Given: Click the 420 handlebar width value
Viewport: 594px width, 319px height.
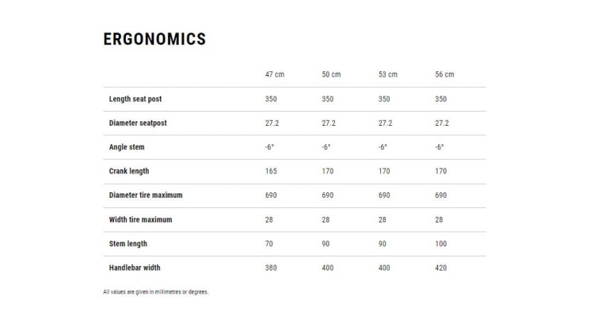Looking at the screenshot, I should coord(440,268).
